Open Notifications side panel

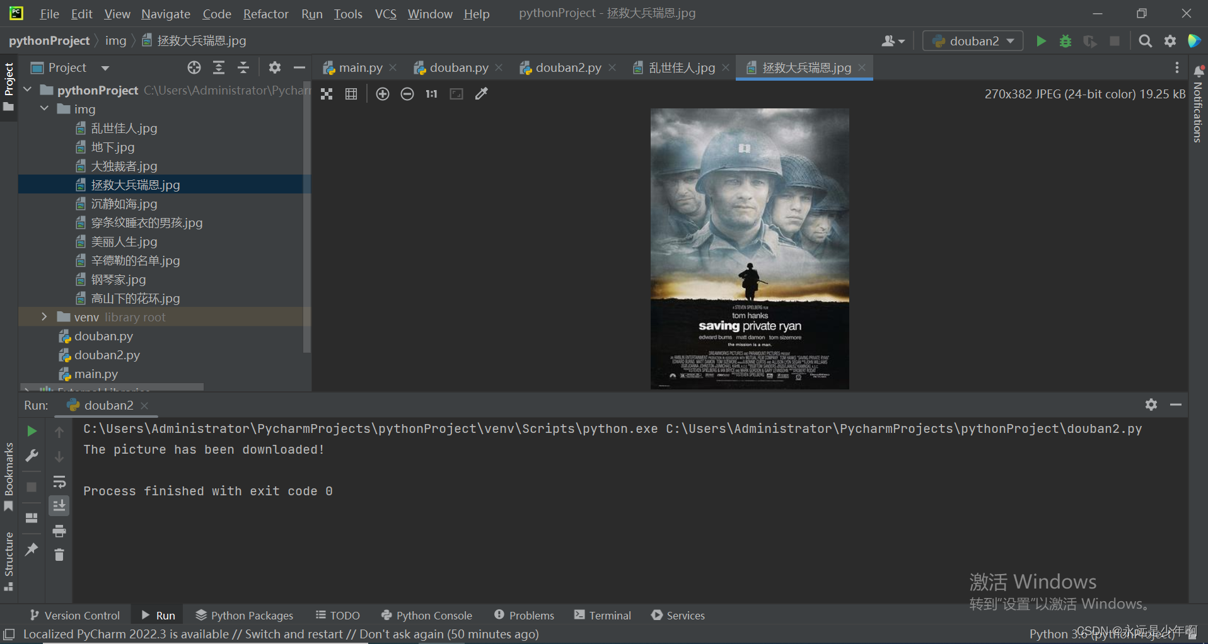coord(1198,104)
